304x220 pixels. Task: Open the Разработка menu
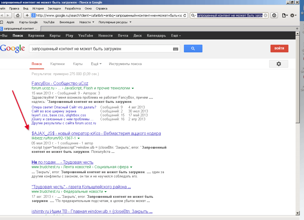pyautogui.click(x=73, y=8)
